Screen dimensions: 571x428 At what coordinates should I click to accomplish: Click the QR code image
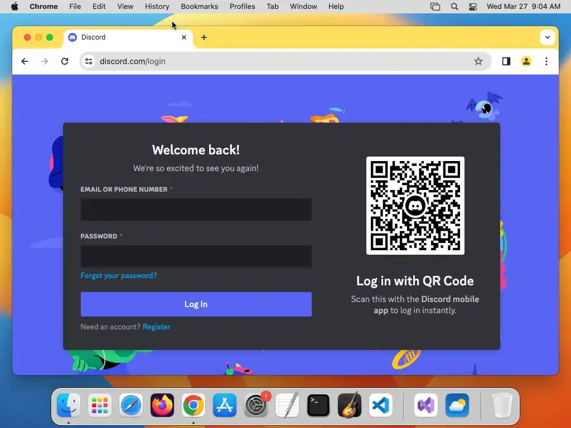[x=415, y=206]
